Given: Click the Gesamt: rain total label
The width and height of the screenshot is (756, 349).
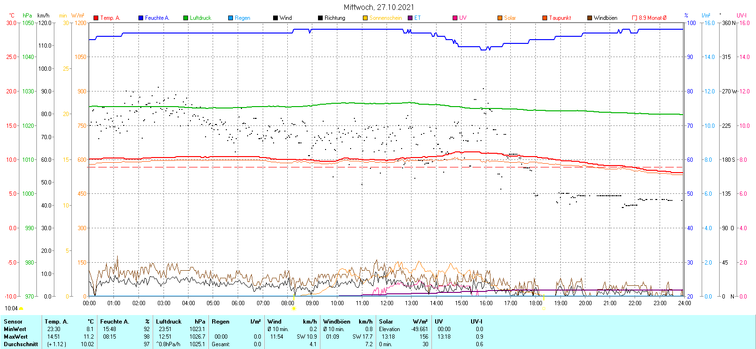Looking at the screenshot, I should (x=221, y=344).
